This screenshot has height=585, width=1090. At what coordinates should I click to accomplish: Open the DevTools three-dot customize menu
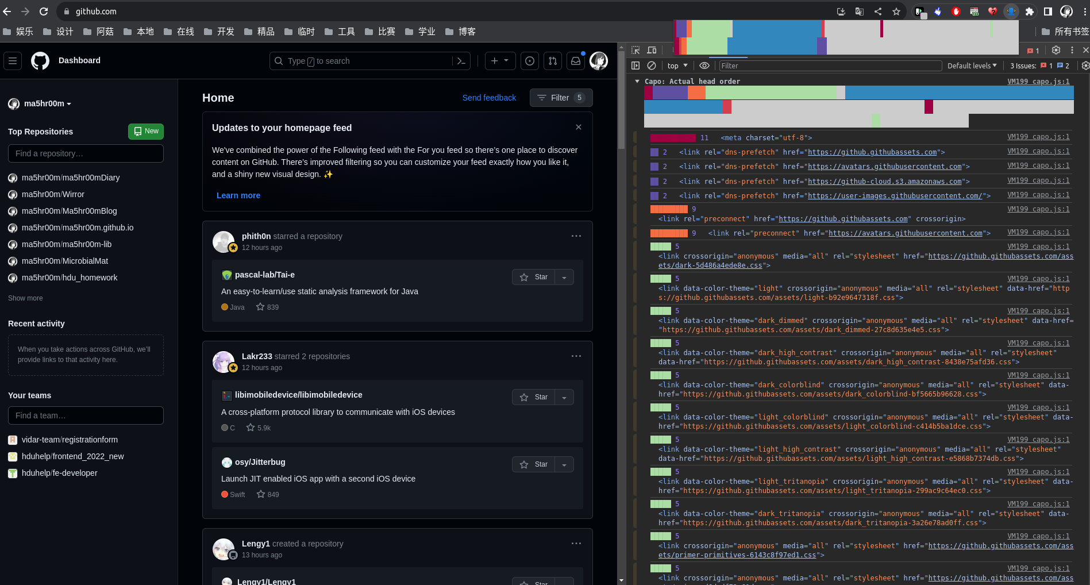click(x=1072, y=51)
